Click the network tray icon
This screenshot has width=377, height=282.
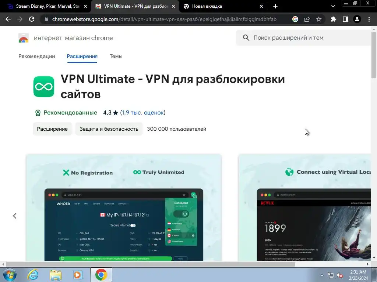(x=331, y=275)
